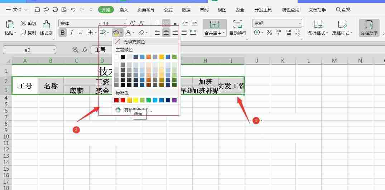Click the Undo arrow icon
Viewport: 385px width, 190px height.
click(x=73, y=10)
